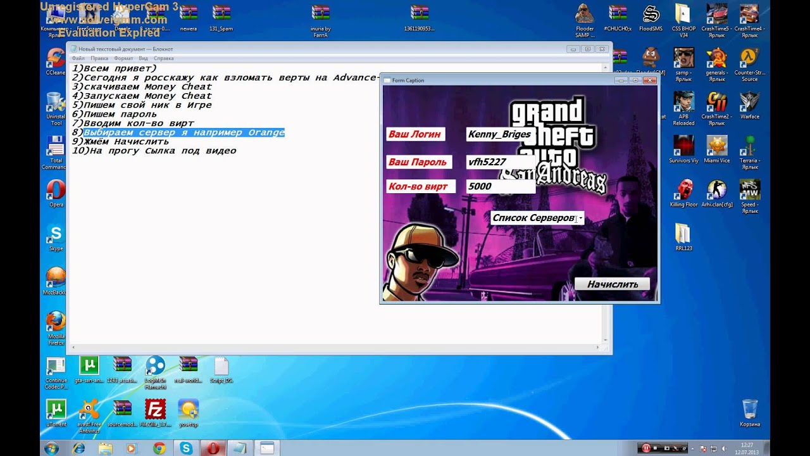The width and height of the screenshot is (810, 456).
Task: Click the Notepad horizontal scrollbar
Action: click(x=336, y=348)
